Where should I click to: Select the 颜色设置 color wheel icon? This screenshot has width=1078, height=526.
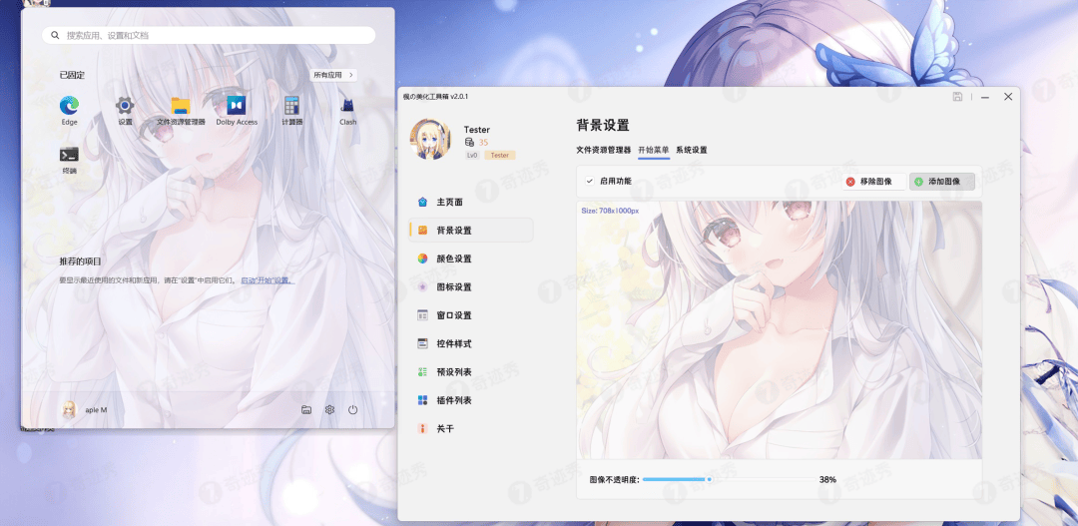[x=423, y=259]
